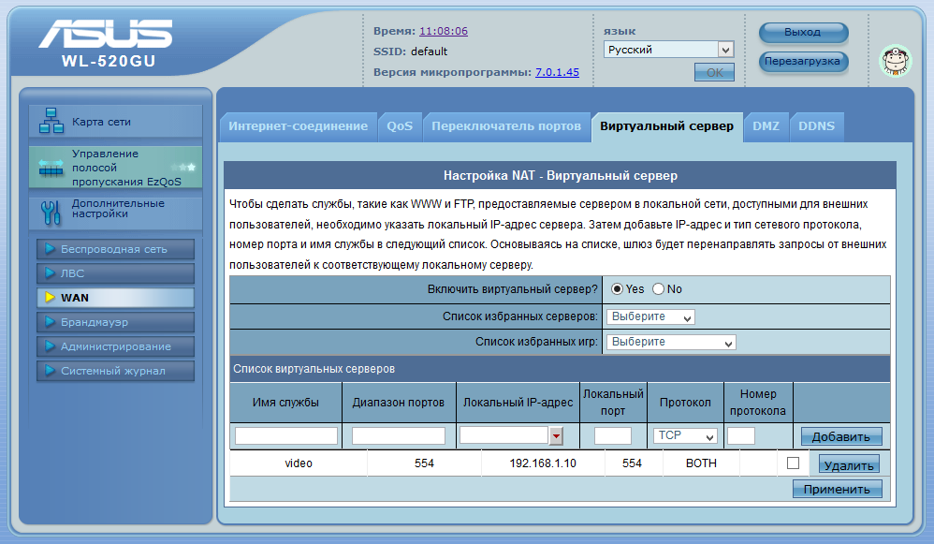Open the favorite servers list dropdown
Image resolution: width=934 pixels, height=544 pixels.
(650, 317)
